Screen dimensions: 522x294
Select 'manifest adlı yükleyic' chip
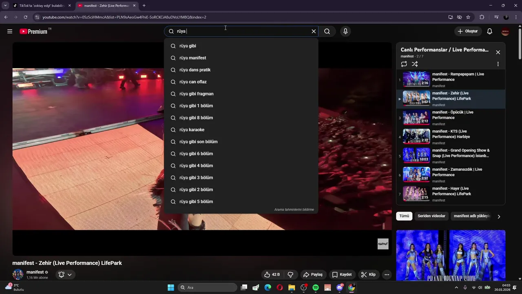pyautogui.click(x=472, y=216)
